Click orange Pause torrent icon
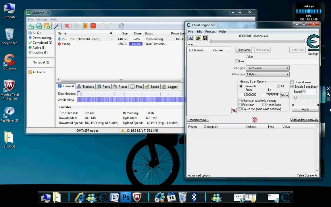 click(85, 26)
